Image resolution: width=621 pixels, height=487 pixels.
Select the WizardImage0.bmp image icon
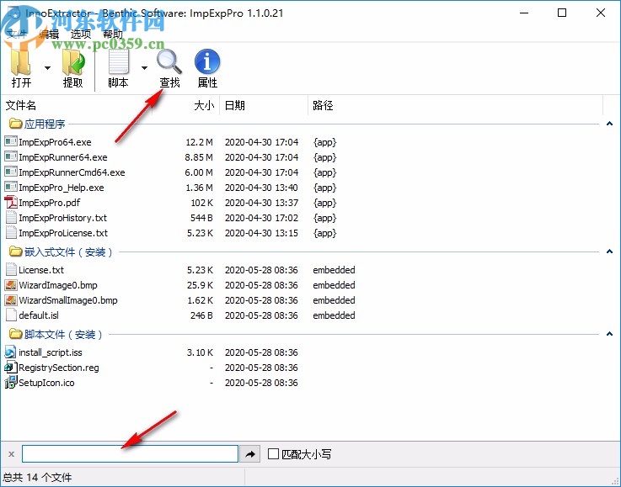11,284
